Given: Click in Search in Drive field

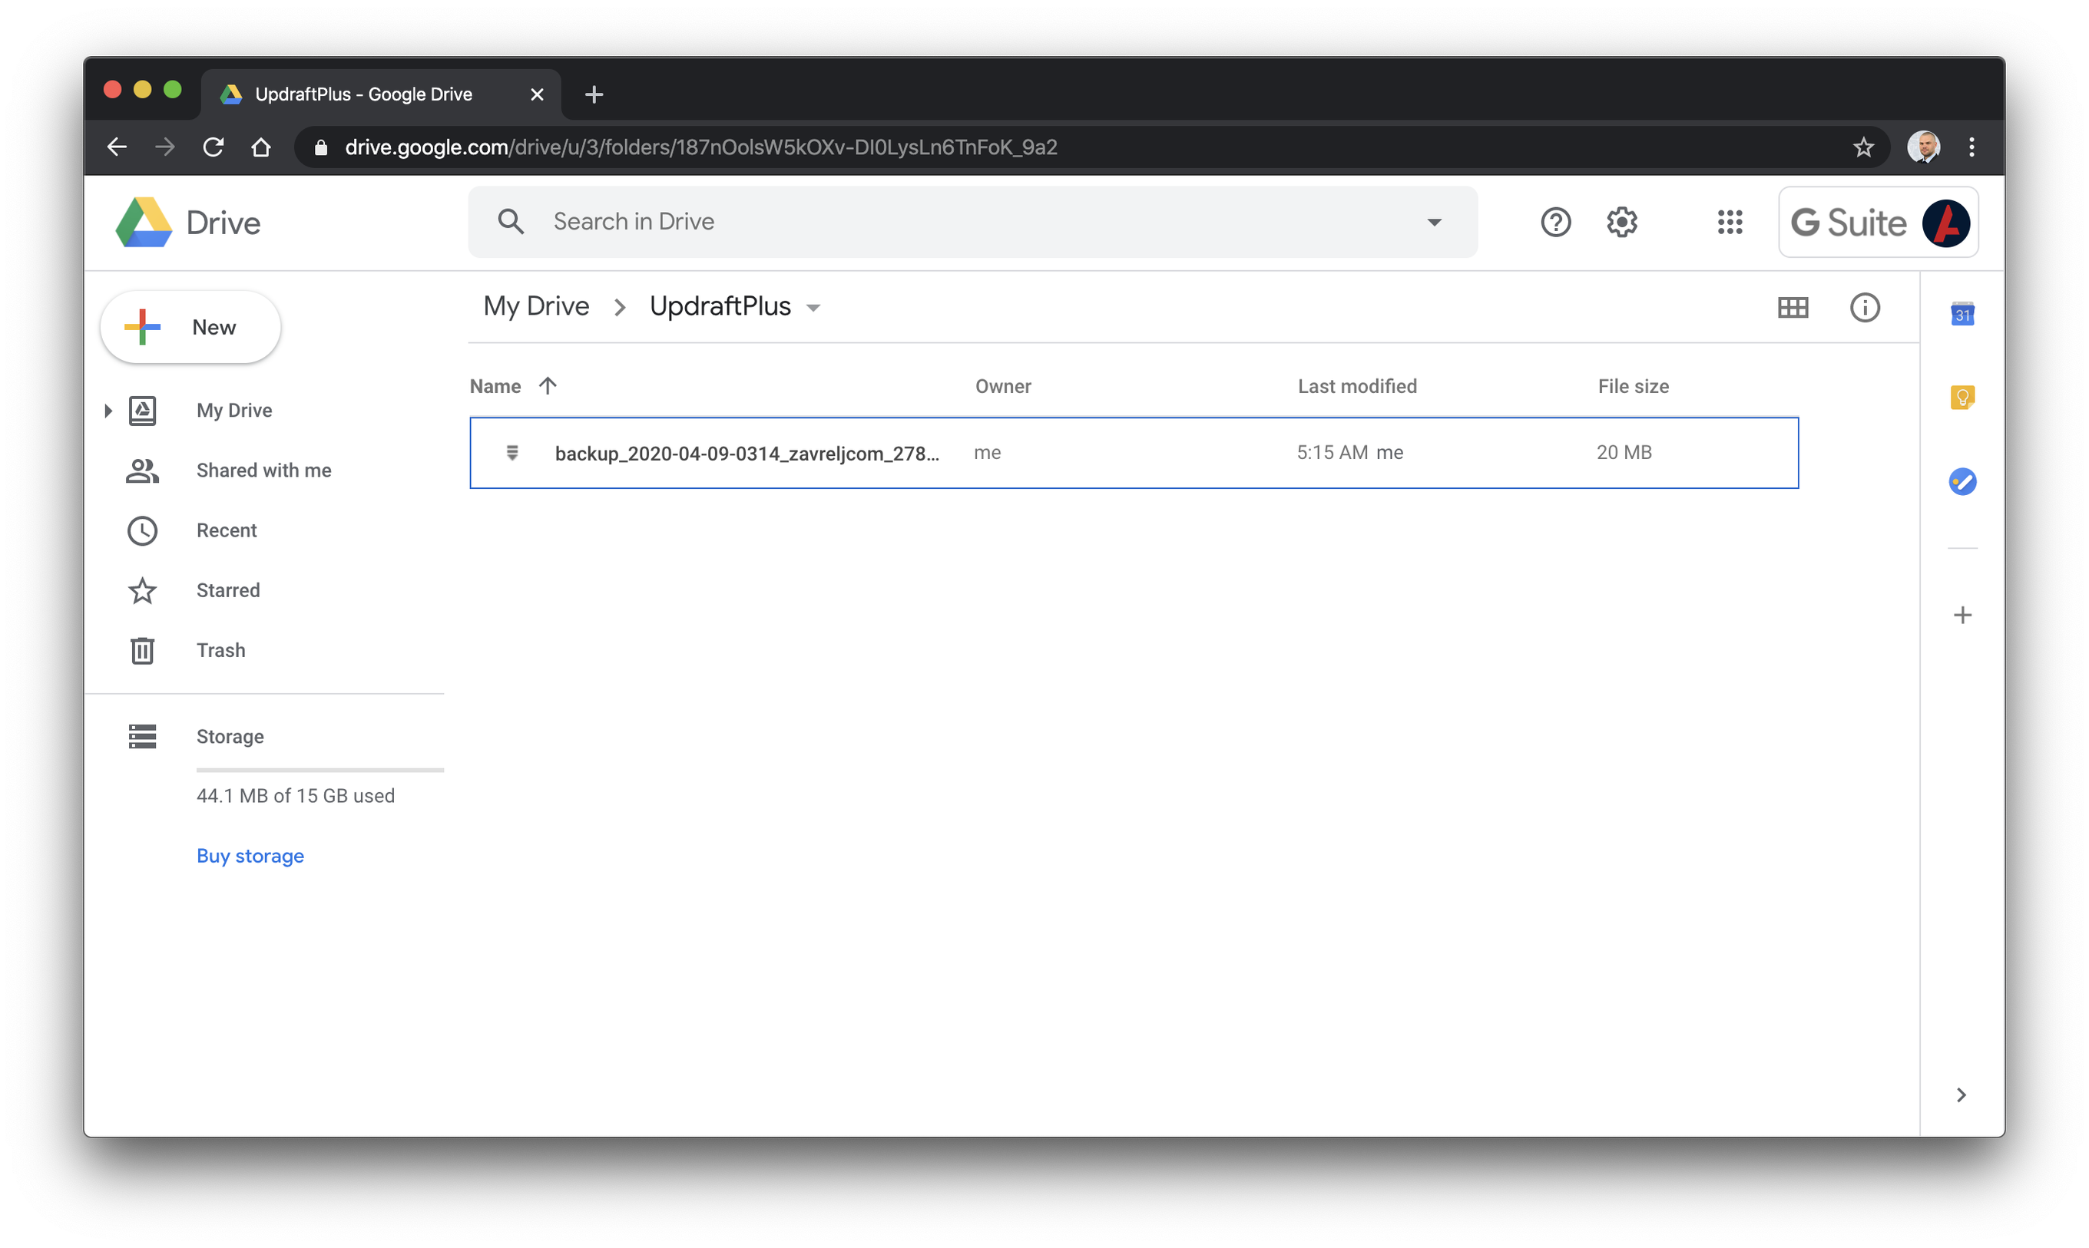Looking at the screenshot, I should (972, 222).
